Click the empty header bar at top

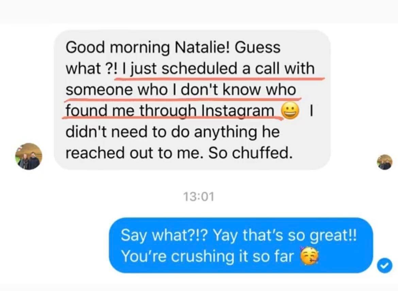199,12
